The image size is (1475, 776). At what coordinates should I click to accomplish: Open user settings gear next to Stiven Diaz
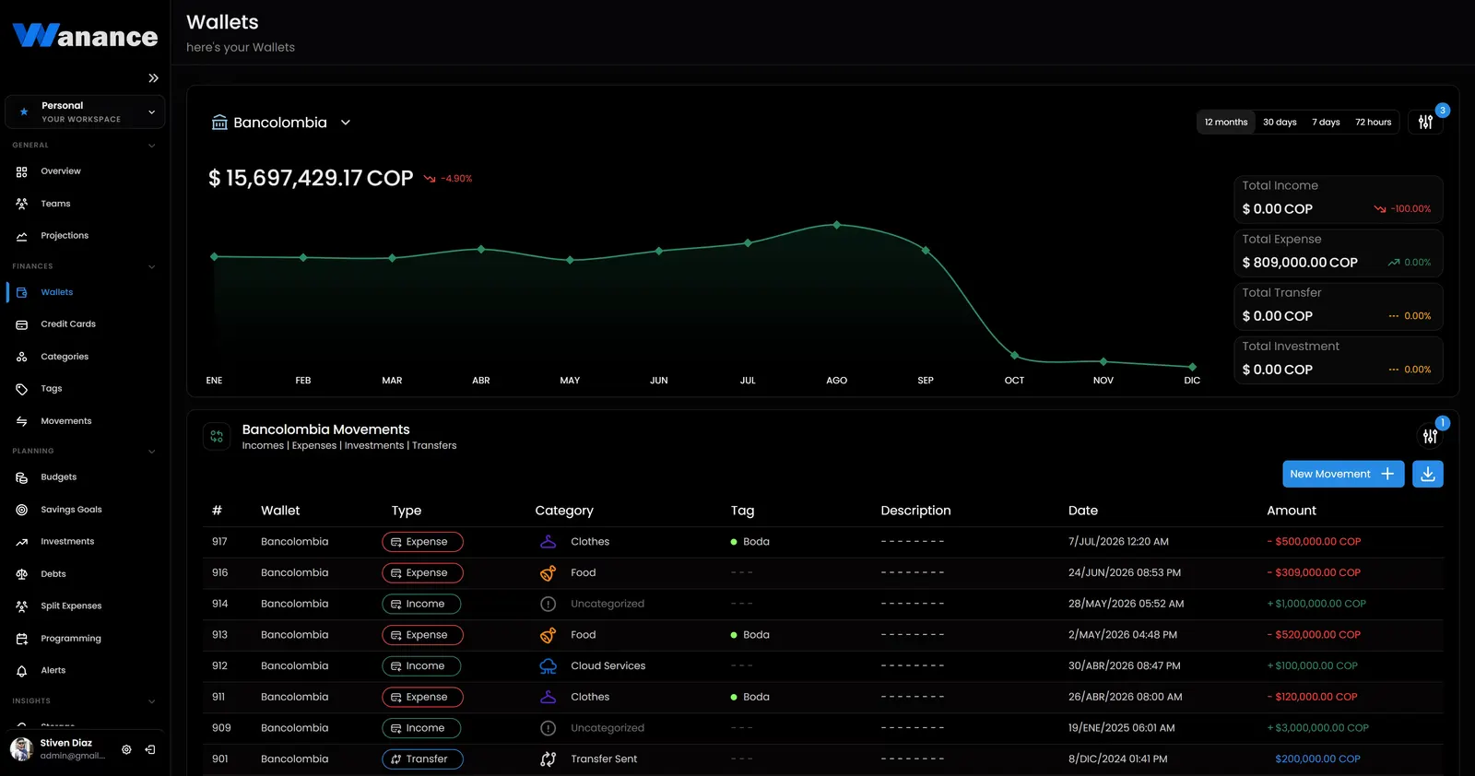(126, 749)
